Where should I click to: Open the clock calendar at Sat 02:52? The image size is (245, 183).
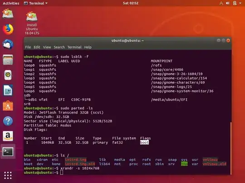tap(131, 3)
